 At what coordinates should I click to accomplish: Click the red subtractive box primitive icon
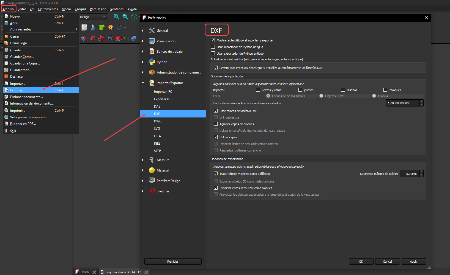pyautogui.click(x=119, y=38)
